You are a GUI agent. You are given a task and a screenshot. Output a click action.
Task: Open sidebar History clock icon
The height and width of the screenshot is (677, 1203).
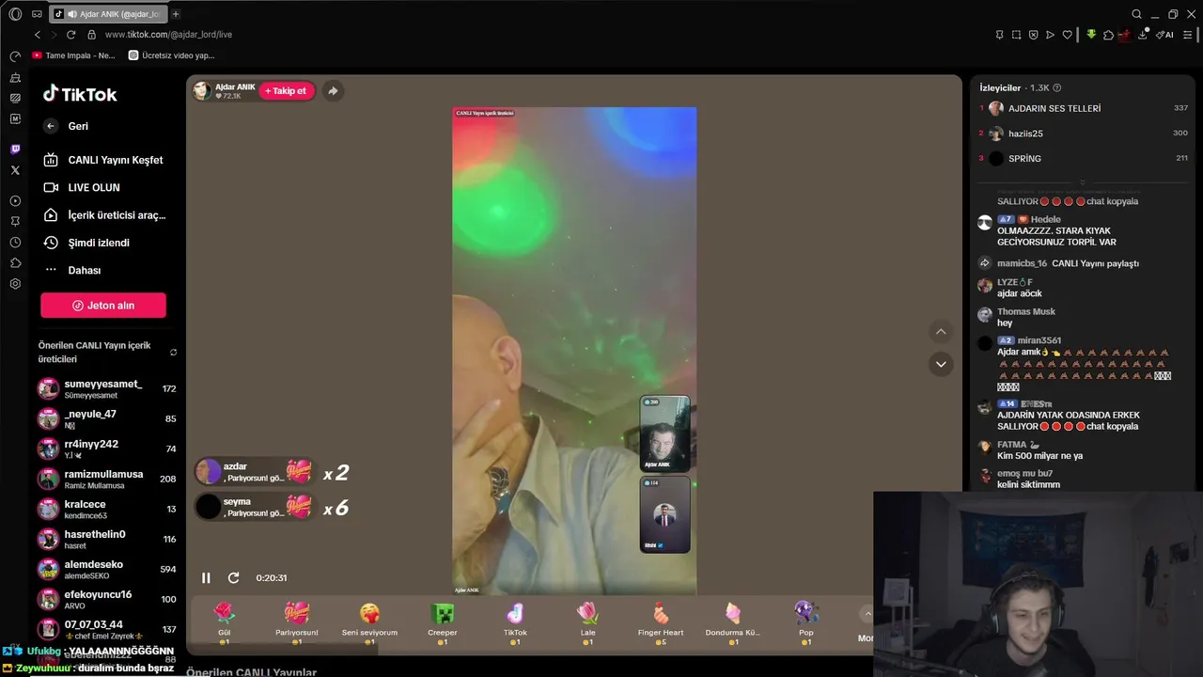(15, 243)
